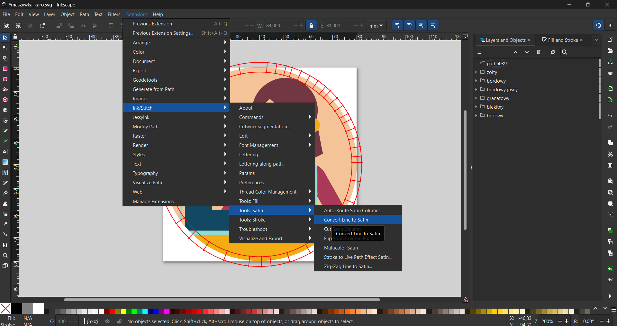
Task: Select the Eraser tool
Action: pyautogui.click(x=5, y=224)
